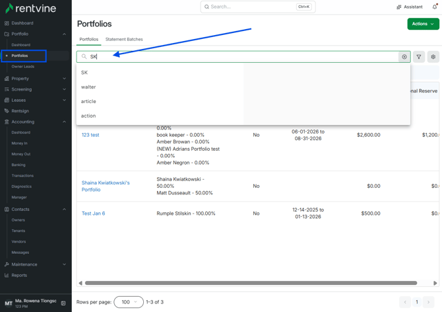Open the filter funnel button

[419, 57]
